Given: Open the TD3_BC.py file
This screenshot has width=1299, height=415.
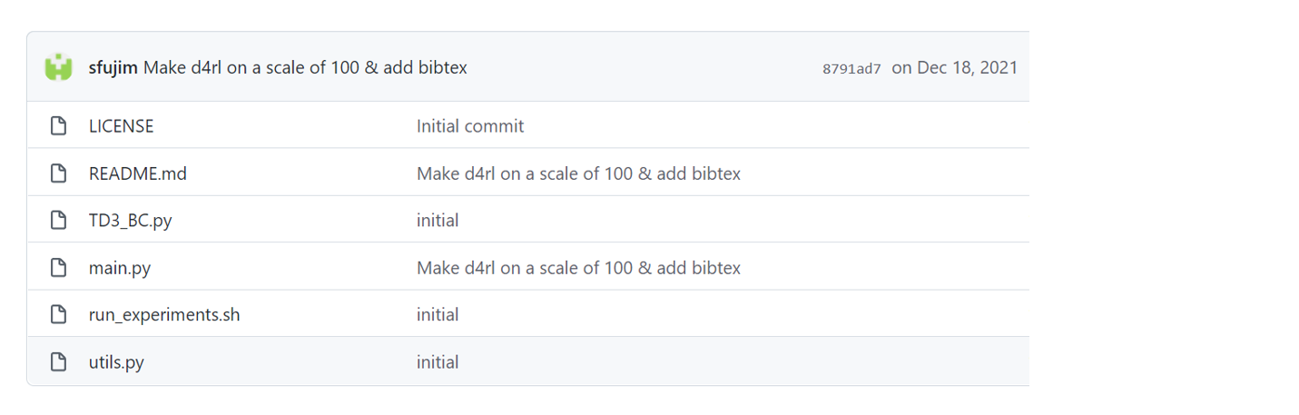Looking at the screenshot, I should (130, 221).
